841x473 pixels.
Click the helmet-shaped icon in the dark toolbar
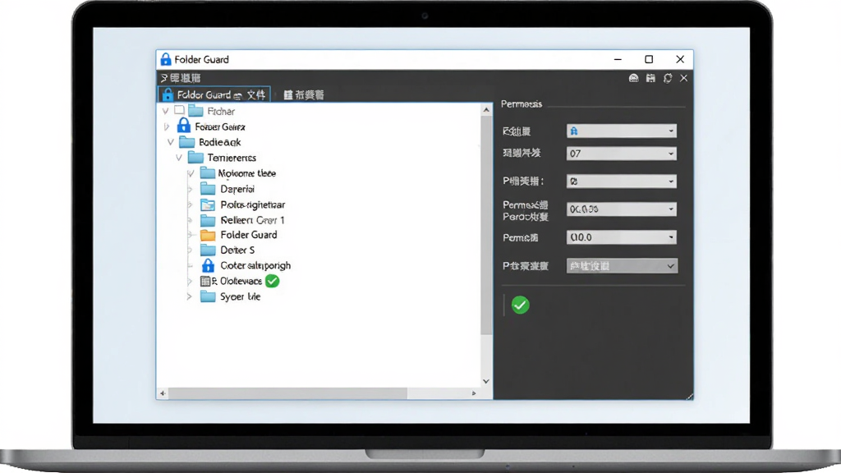point(633,78)
